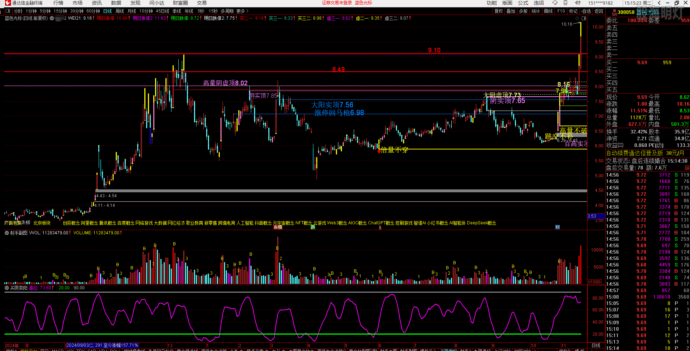Click the 财 info marker icon
Viewport: 690px width, 351px height.
pyautogui.click(x=557, y=227)
